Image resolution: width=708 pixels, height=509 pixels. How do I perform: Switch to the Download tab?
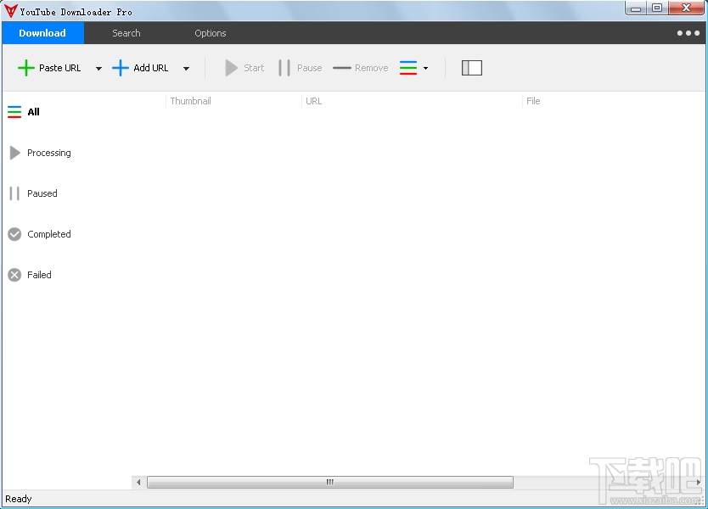[x=42, y=33]
